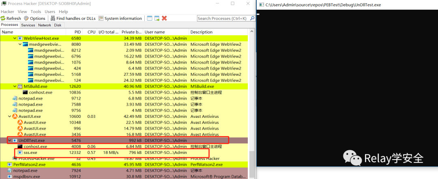The width and height of the screenshot is (438, 179).
Task: Click icon of msedgewebview PID 1076
Action: click(x=30, y=62)
